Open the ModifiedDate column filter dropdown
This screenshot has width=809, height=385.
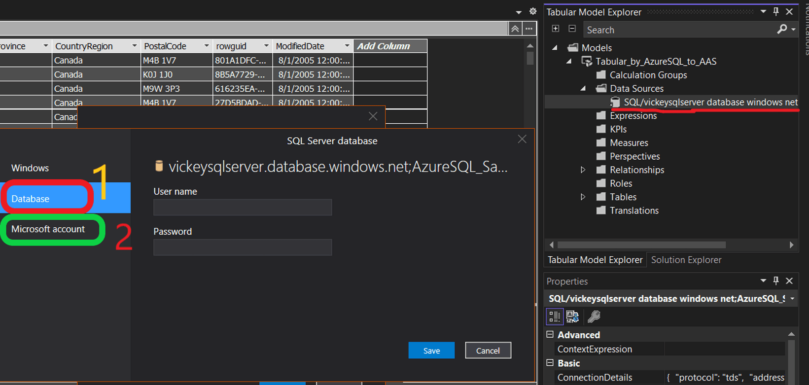click(x=347, y=46)
